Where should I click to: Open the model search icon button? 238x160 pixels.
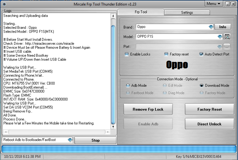(227, 36)
